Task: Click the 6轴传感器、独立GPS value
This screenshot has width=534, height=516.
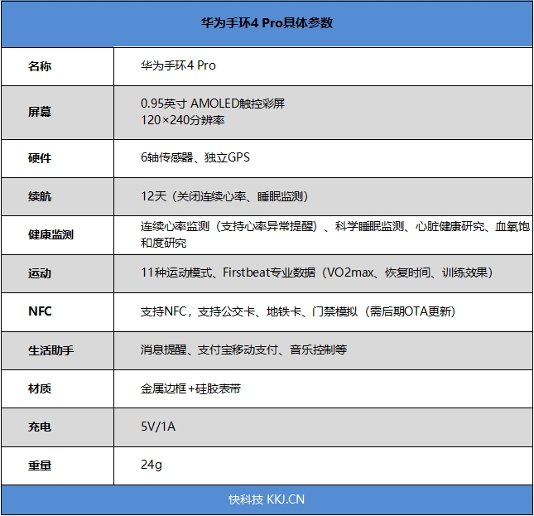Action: pos(195,157)
